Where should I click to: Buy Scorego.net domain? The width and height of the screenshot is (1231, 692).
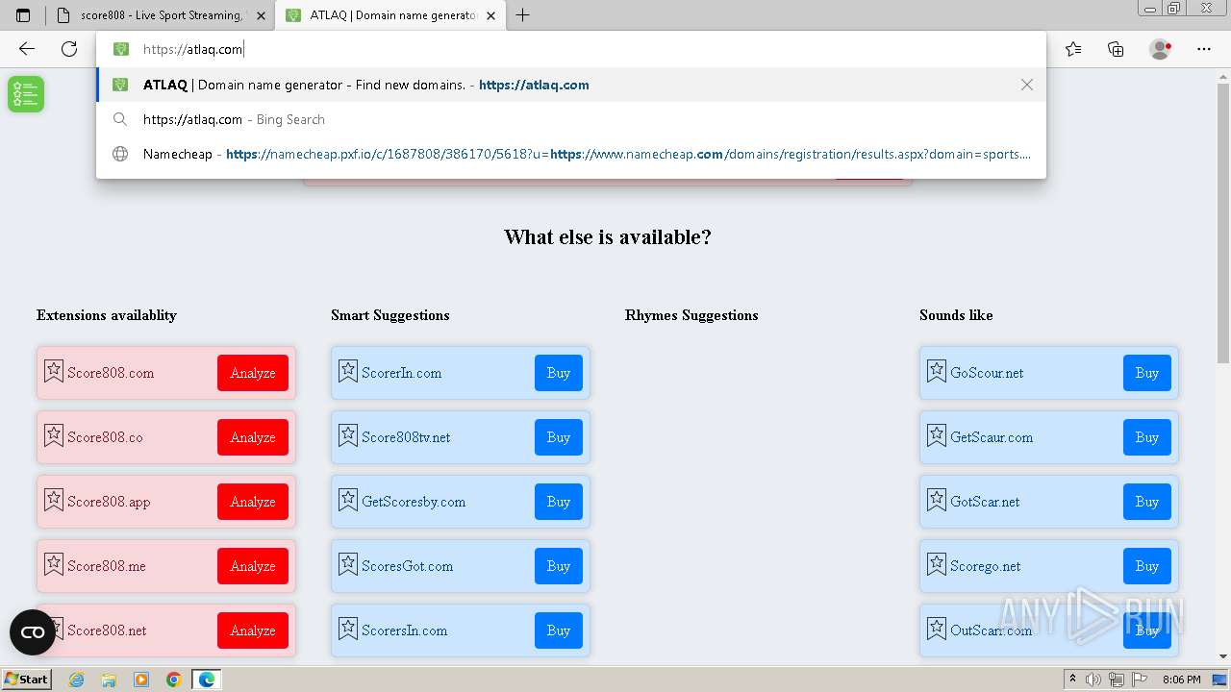click(1147, 566)
